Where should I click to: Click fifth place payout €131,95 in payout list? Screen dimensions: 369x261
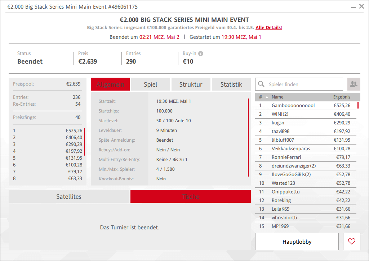(x=74, y=158)
